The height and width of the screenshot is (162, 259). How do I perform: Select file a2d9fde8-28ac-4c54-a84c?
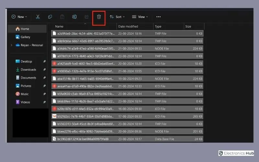(127, 33)
